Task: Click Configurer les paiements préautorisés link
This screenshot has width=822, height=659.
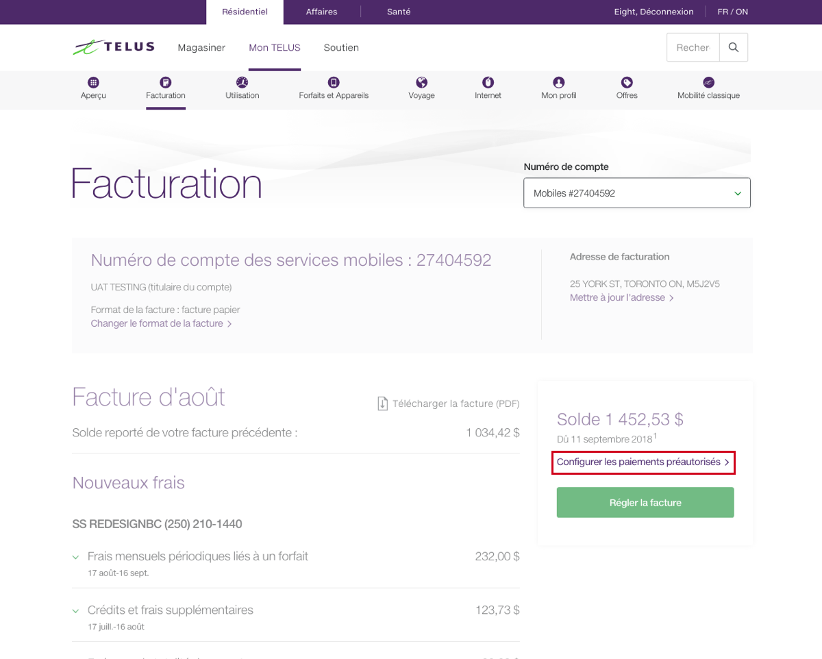Action: click(643, 462)
